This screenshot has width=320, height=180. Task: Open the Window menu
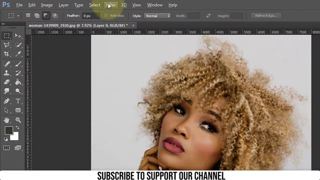154,5
